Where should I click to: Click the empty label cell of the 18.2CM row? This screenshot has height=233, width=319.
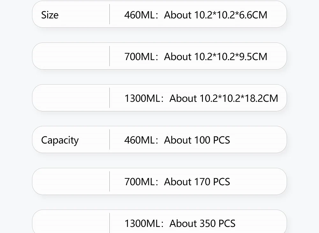tap(71, 98)
